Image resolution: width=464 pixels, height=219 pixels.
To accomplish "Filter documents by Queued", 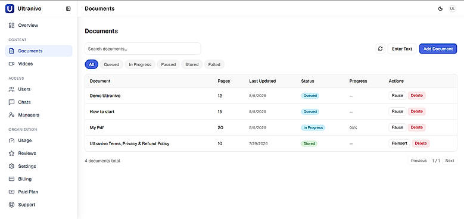I will (x=111, y=64).
